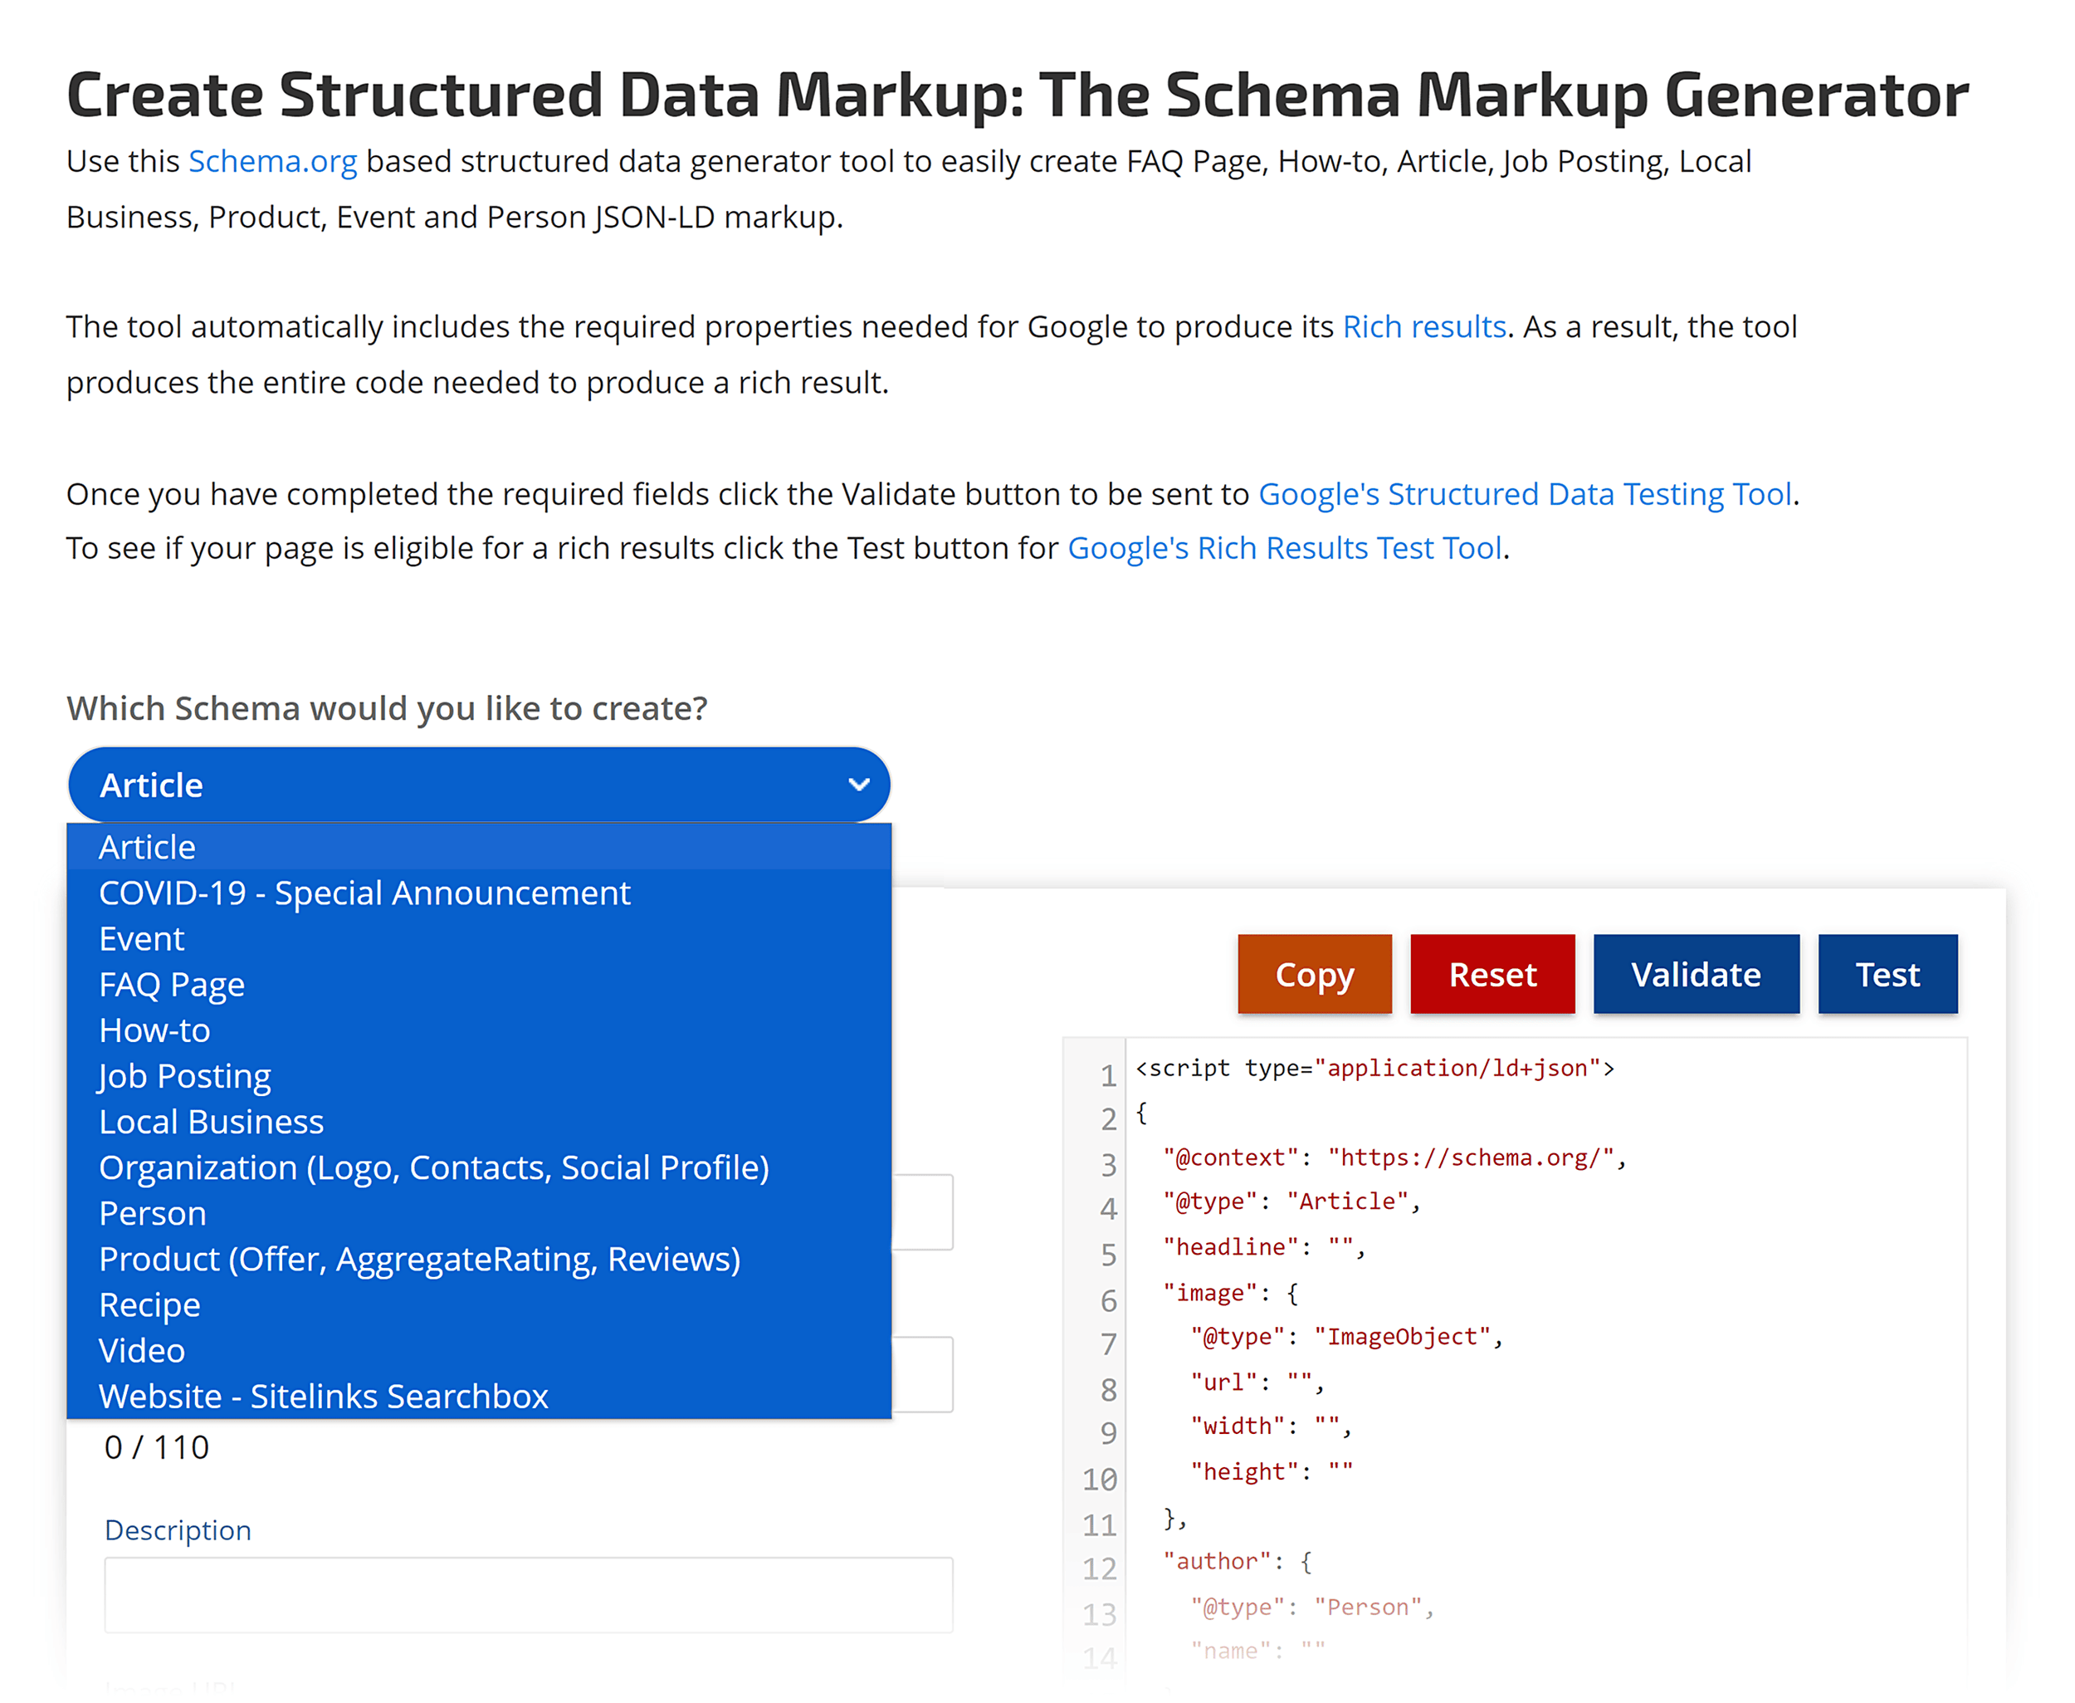This screenshot has width=2075, height=1703.
Task: Open the Schema type dropdown
Action: tap(479, 784)
